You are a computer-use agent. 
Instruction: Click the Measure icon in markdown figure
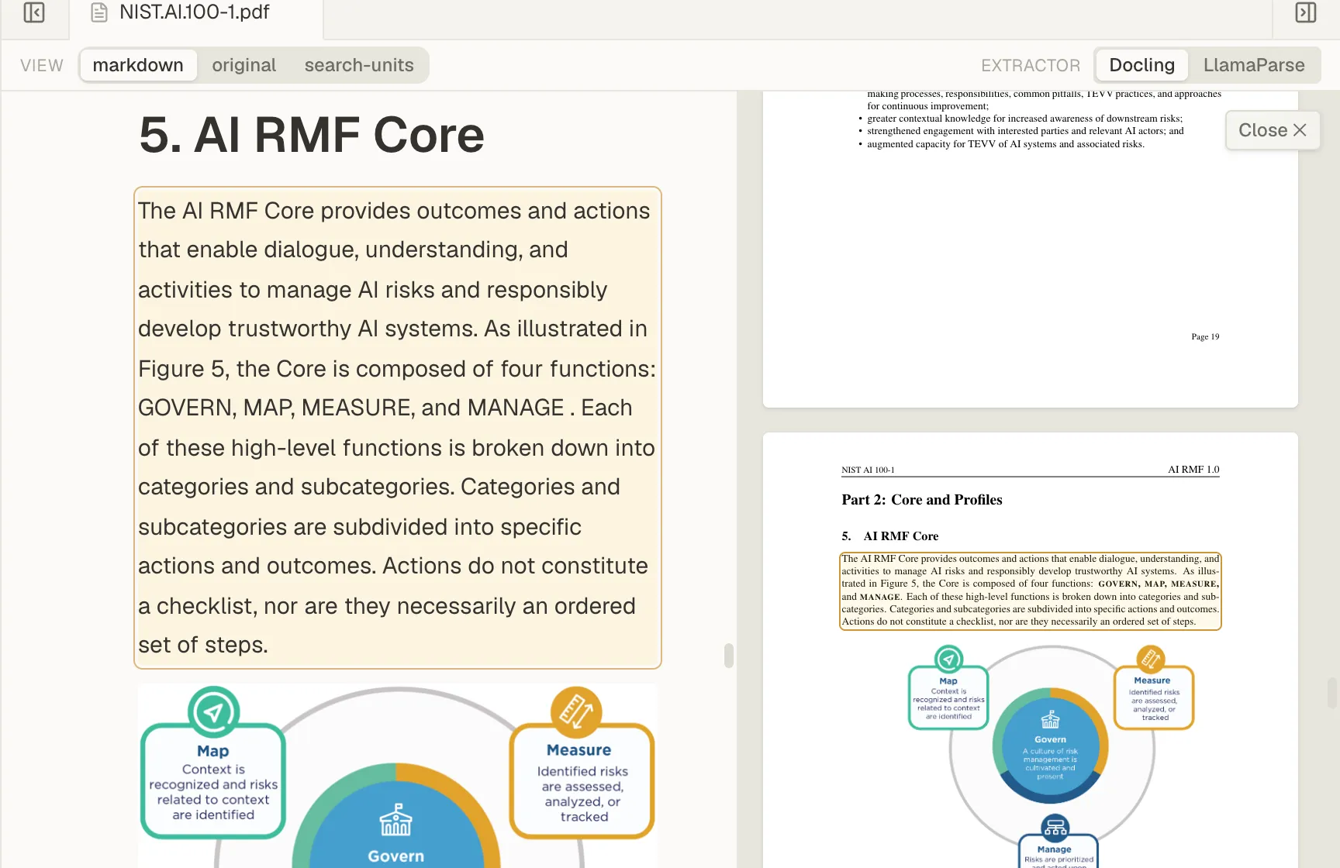(576, 711)
